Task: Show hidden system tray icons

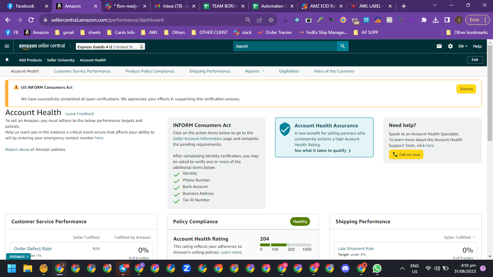Action: pos(402,268)
